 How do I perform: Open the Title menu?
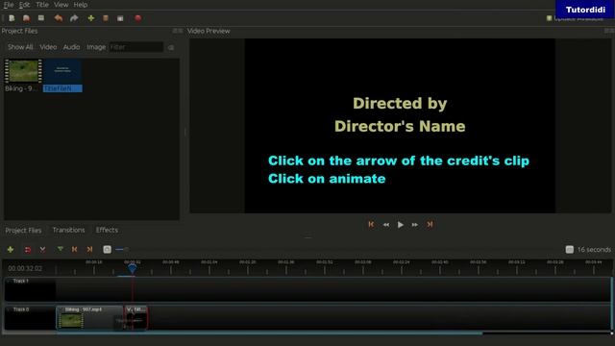[42, 5]
